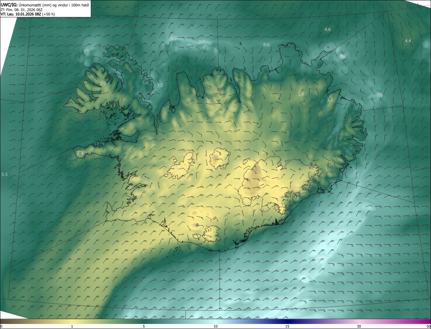Viewport: 431px width, 329px height.
Task: Click the 0.7 value on Hofsjökull glacier
Action: (x=215, y=157)
